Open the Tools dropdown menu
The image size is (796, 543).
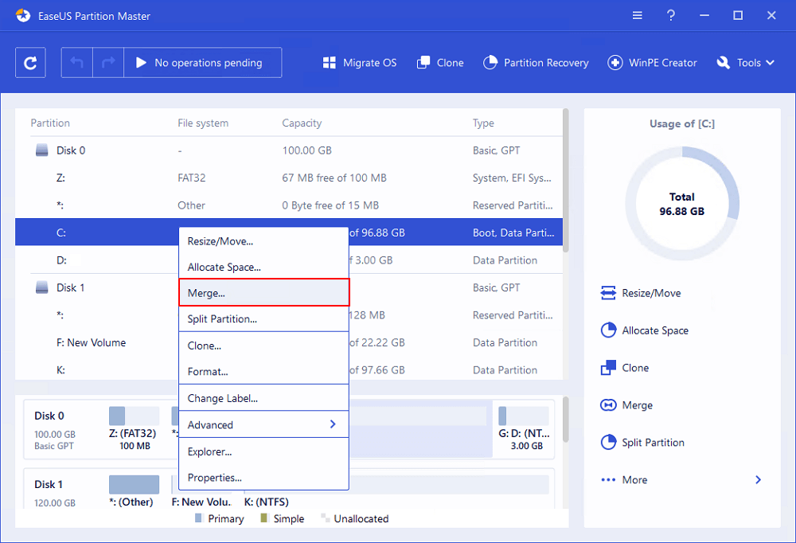(x=744, y=62)
